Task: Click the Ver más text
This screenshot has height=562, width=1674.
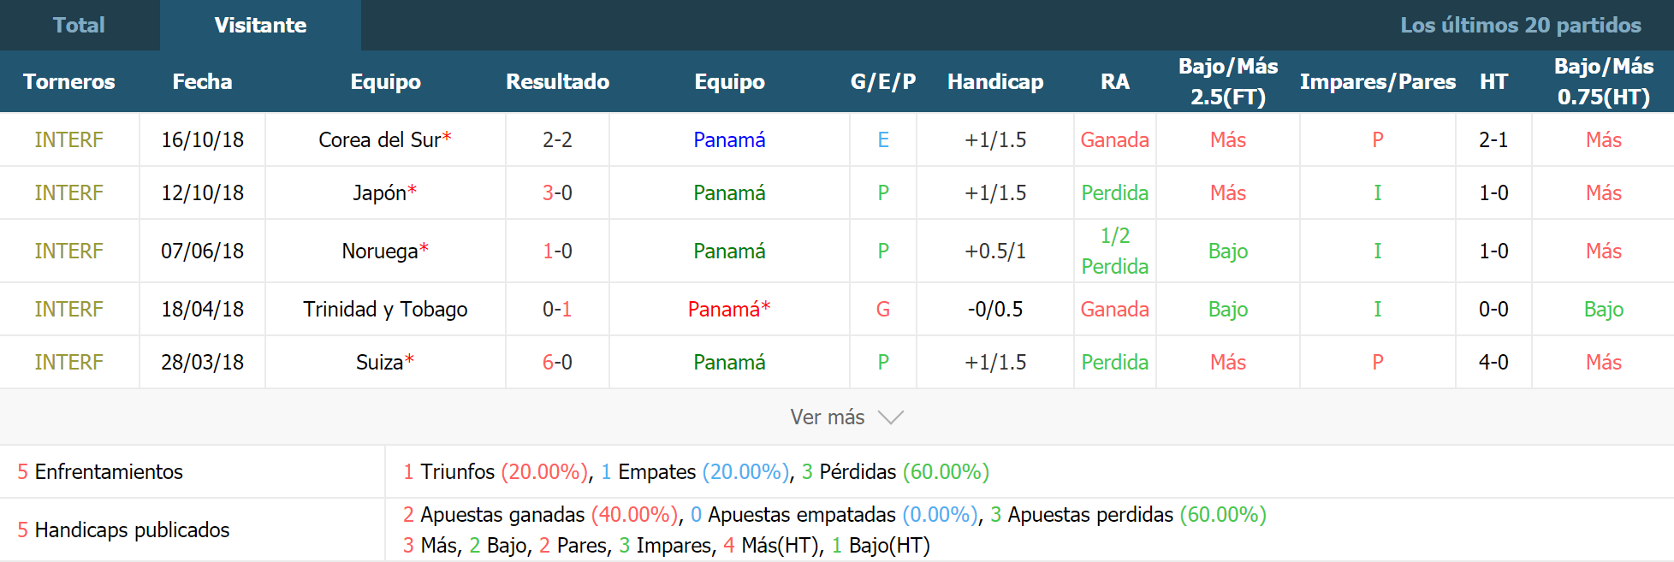Action: 828,417
